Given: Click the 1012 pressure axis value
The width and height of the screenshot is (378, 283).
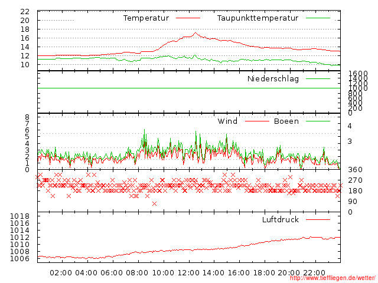Looking at the screenshot, I should click(x=19, y=237).
